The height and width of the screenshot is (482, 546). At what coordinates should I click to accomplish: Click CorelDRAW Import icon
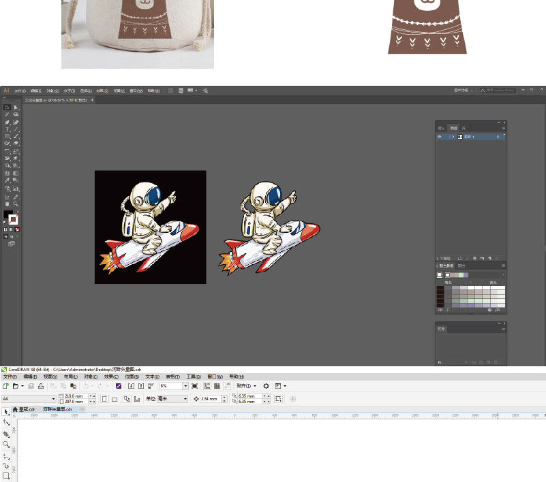pyautogui.click(x=131, y=386)
